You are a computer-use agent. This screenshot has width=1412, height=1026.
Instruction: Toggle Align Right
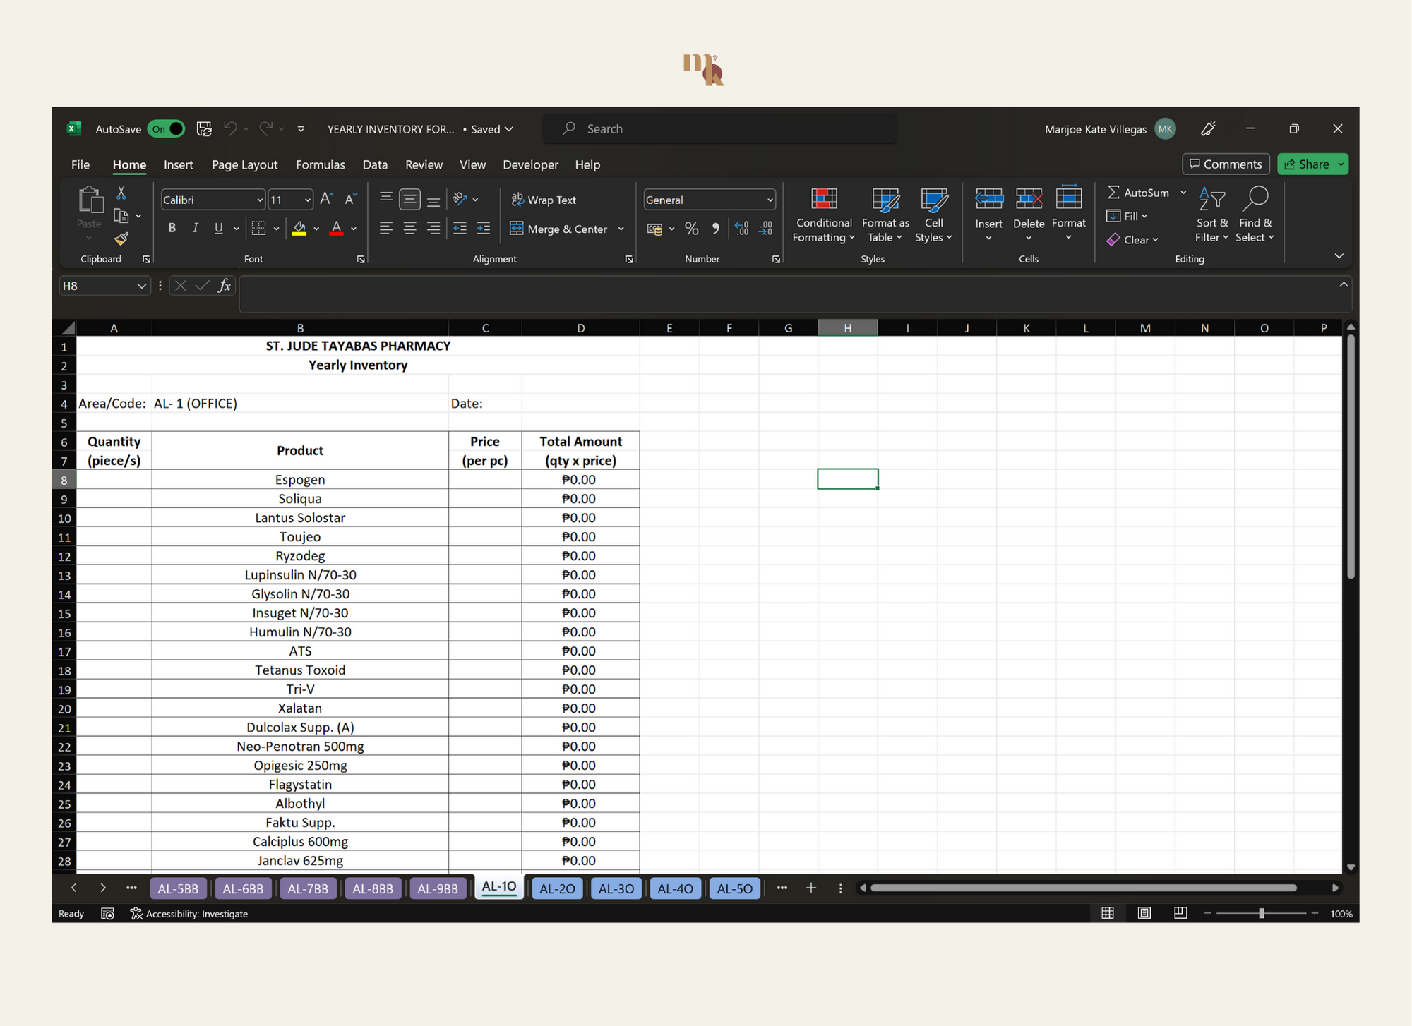[433, 228]
